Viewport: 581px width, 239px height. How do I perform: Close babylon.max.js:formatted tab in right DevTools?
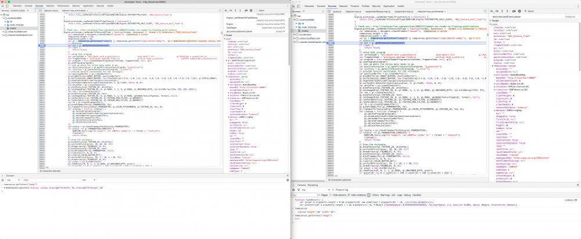(x=445, y=12)
